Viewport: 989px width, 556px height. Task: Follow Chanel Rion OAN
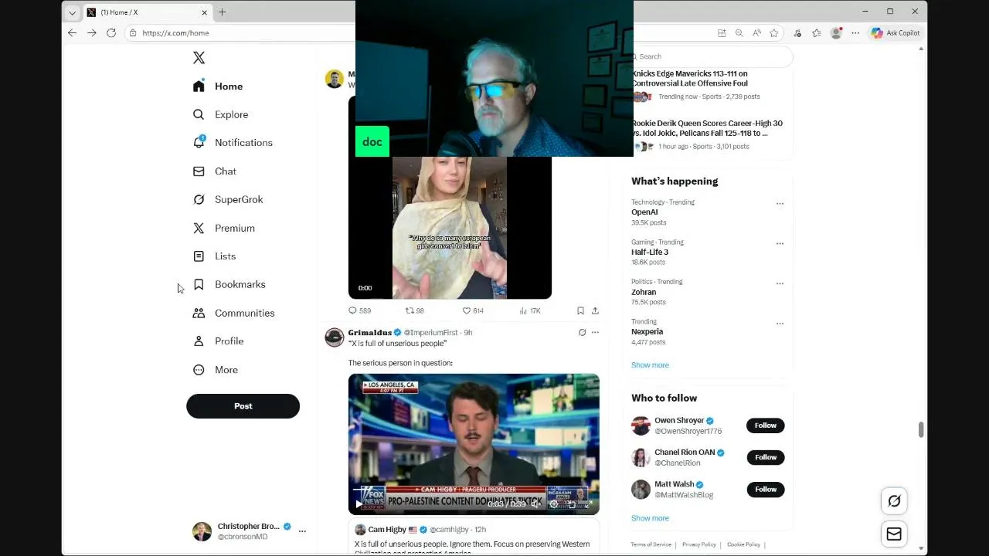(766, 457)
